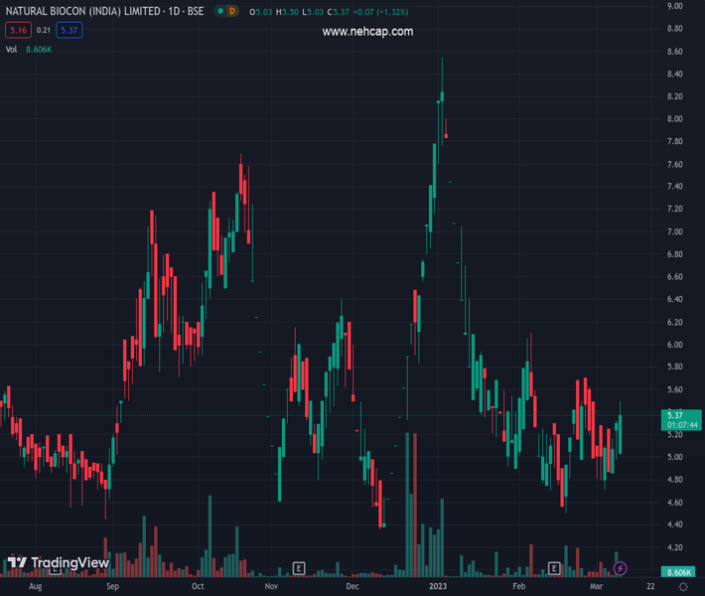The image size is (705, 596).
Task: Click the earnings E marker near November
Action: [298, 568]
